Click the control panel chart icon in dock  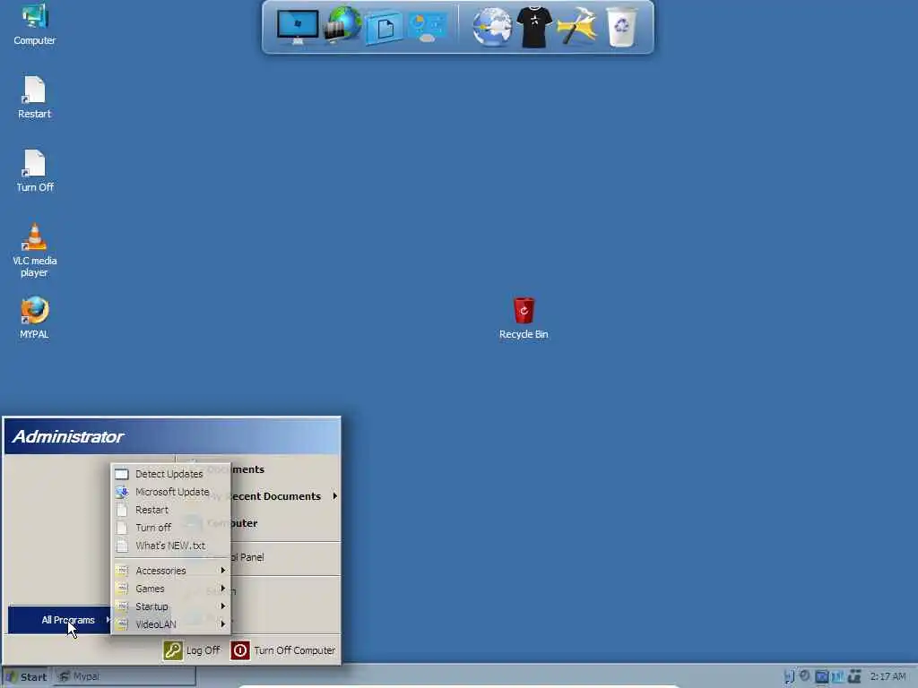(x=428, y=28)
